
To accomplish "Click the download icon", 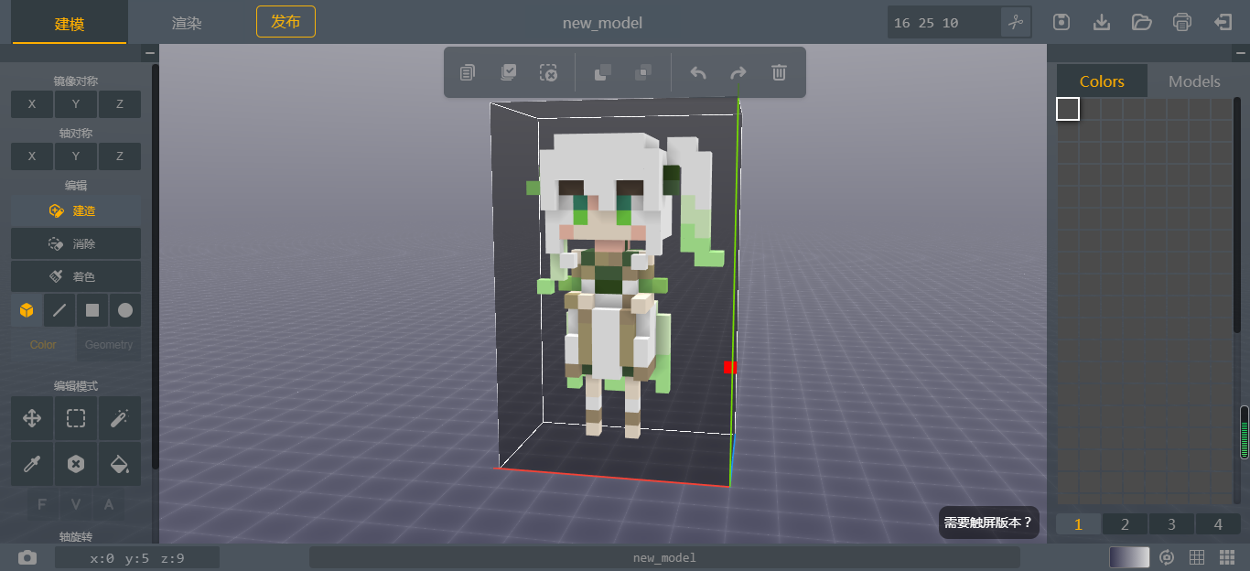I will 1102,22.
